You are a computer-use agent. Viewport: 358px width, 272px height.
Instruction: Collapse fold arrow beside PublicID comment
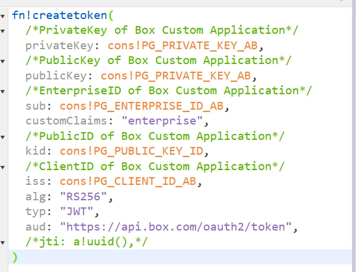3,137
